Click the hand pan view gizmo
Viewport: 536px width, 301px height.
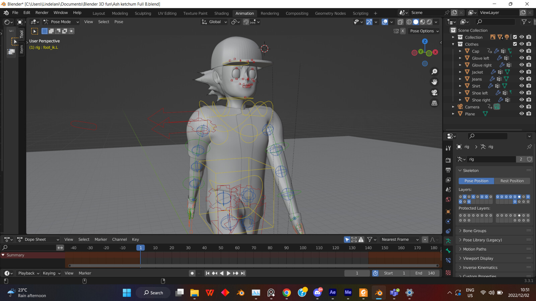434,82
